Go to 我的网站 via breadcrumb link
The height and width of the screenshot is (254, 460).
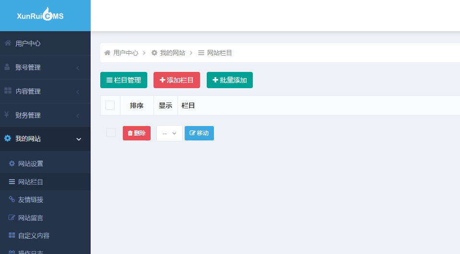[x=173, y=53]
